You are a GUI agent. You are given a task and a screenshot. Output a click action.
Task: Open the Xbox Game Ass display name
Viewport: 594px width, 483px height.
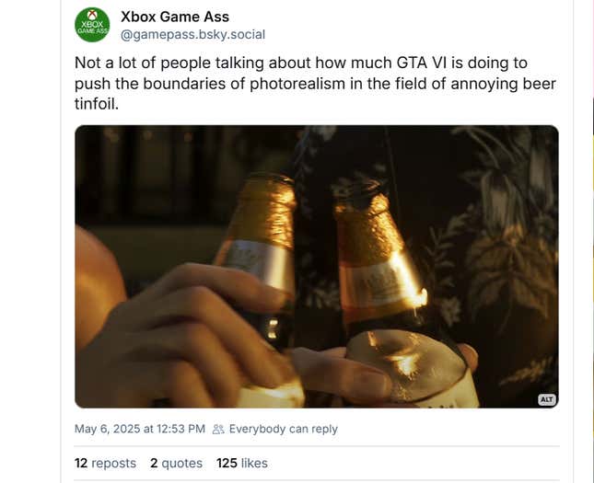click(x=175, y=17)
